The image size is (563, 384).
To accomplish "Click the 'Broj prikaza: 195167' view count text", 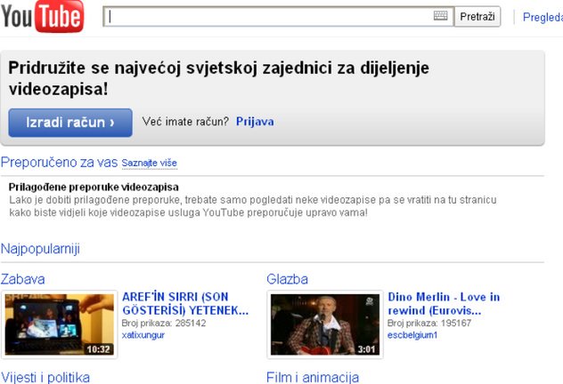I will tap(429, 323).
